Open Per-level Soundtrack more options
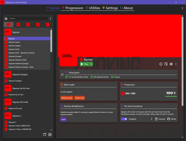This screenshot has width=186, height=141. pos(152,119)
